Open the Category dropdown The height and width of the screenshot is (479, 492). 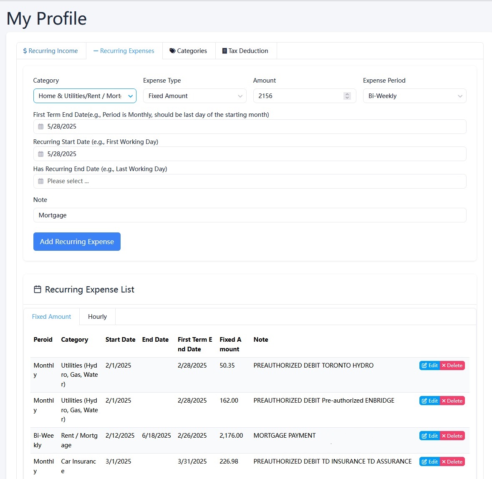point(84,96)
